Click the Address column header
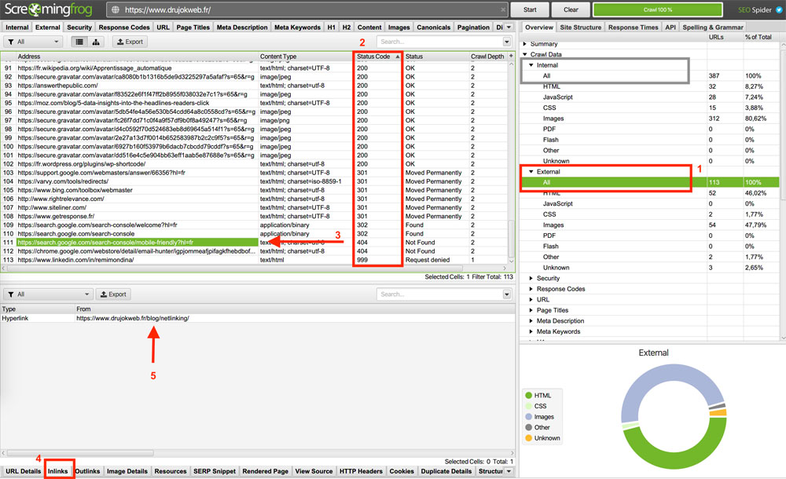The image size is (786, 479). 138,56
